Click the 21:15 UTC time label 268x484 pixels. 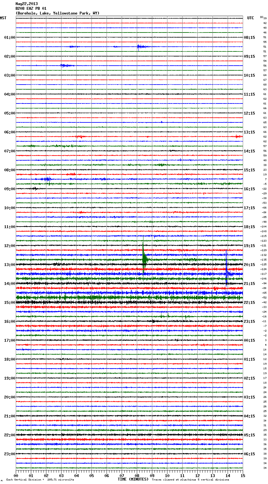249,284
